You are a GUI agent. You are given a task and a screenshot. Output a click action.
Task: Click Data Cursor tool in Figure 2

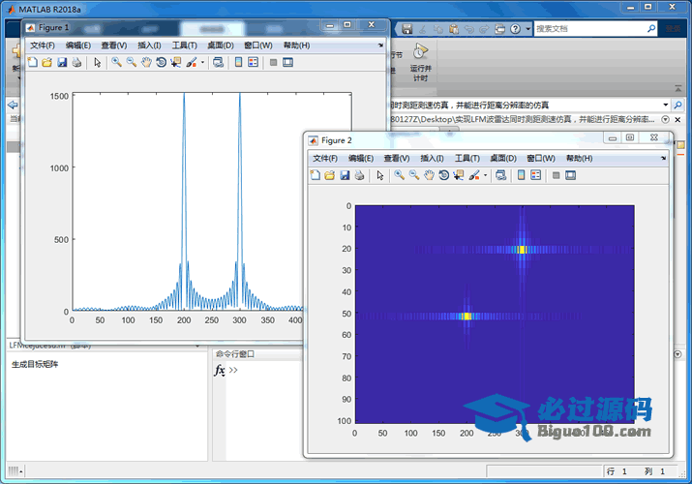[x=459, y=175]
